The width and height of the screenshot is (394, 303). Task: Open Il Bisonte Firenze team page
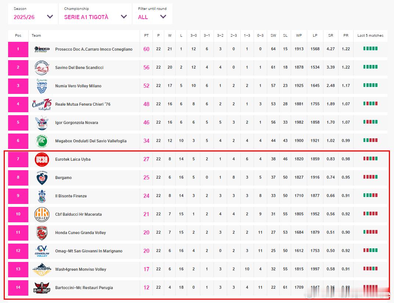click(x=71, y=196)
